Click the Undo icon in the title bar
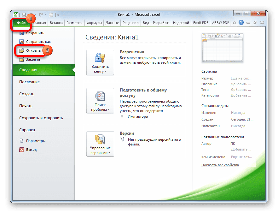The height and width of the screenshot is (213, 278). pos(31,14)
